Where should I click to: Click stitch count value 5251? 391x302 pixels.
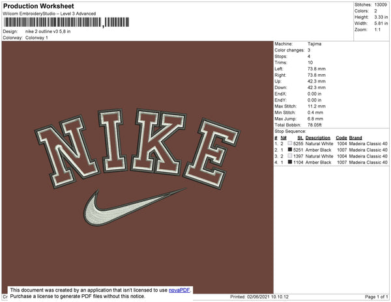tap(298, 150)
